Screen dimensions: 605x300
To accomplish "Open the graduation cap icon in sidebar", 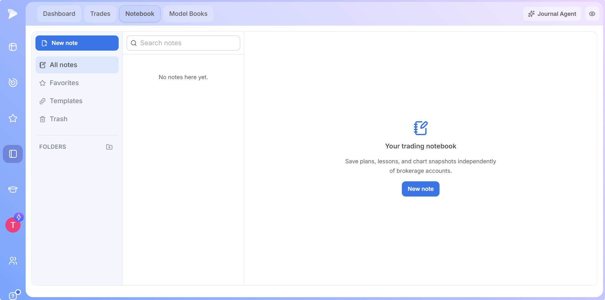I will (13, 189).
